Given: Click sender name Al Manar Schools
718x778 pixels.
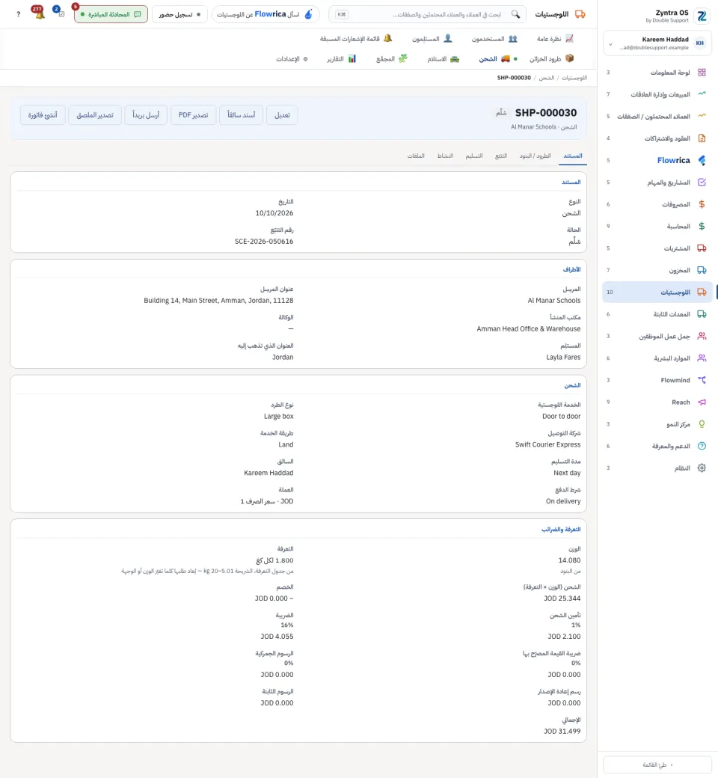Looking at the screenshot, I should pos(553,301).
